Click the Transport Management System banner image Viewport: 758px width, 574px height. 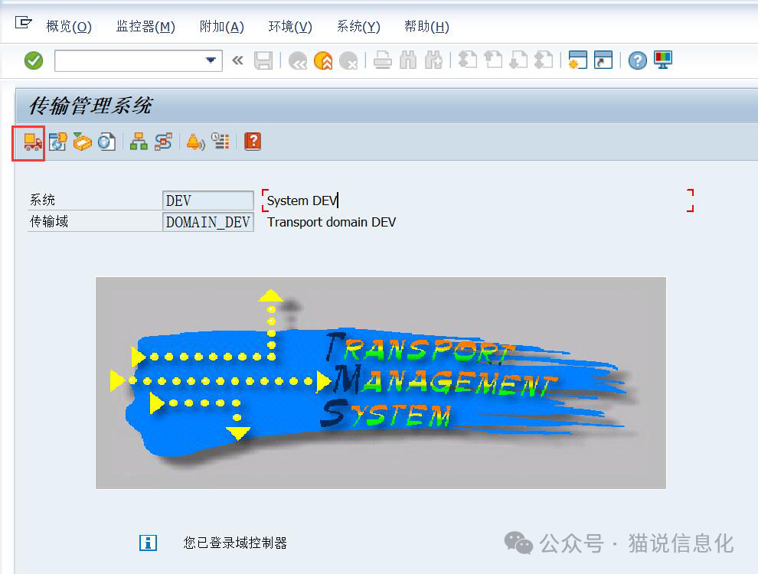pyautogui.click(x=381, y=383)
